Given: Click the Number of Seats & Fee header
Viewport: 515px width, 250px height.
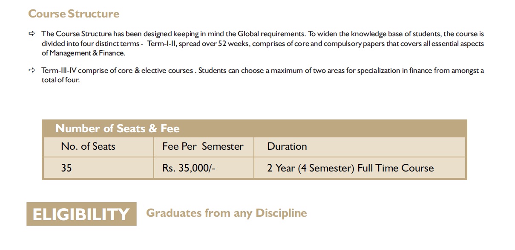Looking at the screenshot, I should coord(118,128).
